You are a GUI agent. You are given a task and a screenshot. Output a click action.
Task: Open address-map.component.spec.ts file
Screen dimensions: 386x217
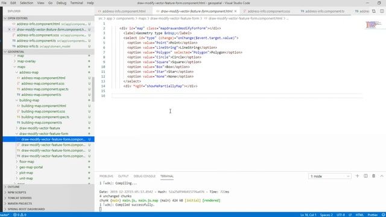(45, 89)
